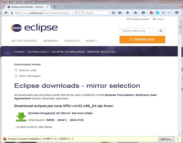The height and width of the screenshot is (143, 183).
Task: Click the vertical scrollbar thumb
Action: tap(179, 27)
